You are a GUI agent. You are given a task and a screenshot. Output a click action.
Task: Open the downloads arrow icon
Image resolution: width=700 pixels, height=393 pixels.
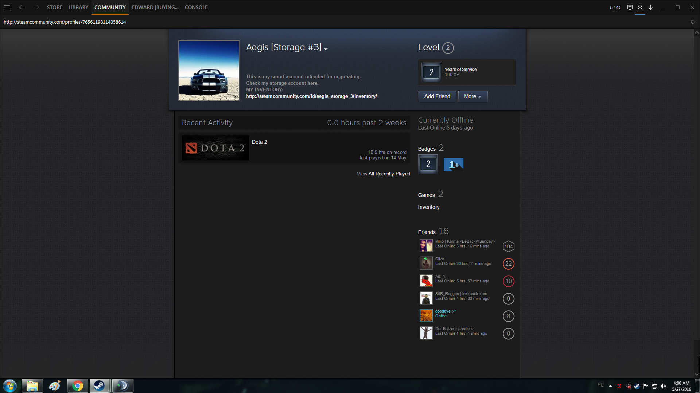point(650,7)
